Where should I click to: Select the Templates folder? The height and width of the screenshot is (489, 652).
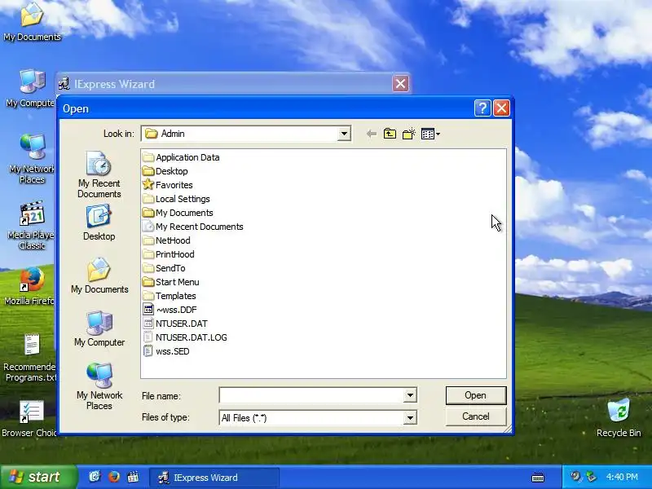(x=170, y=296)
